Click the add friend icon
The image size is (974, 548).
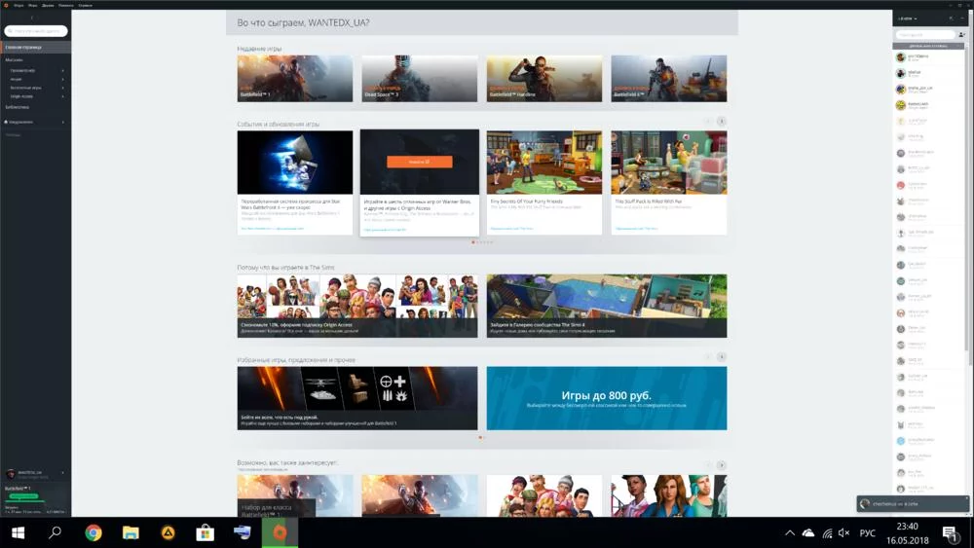pos(961,35)
